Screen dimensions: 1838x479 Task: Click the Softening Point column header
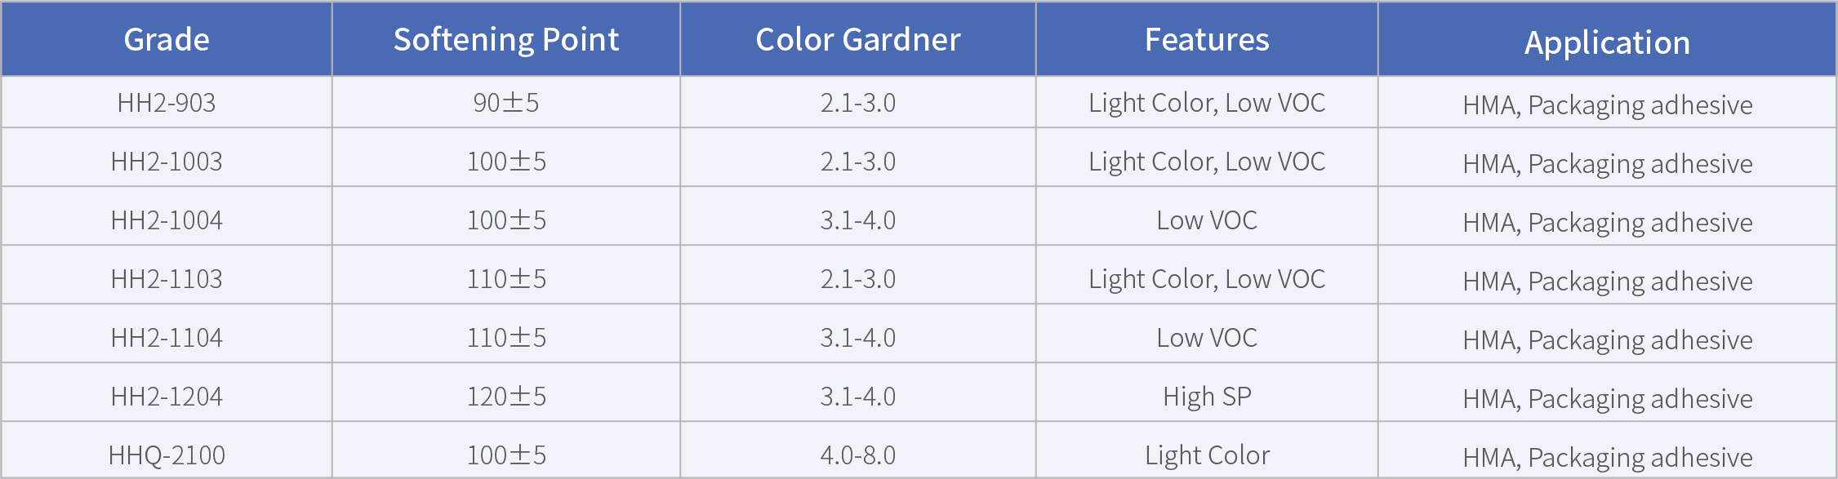[506, 39]
